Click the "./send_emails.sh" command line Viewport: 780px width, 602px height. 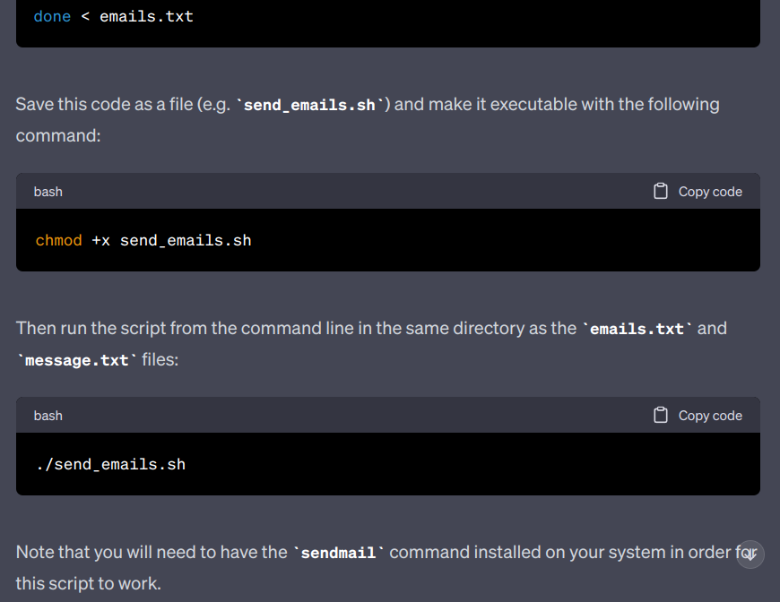pyautogui.click(x=111, y=464)
